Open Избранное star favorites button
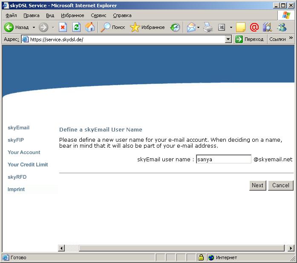297x263 pixels. point(147,27)
